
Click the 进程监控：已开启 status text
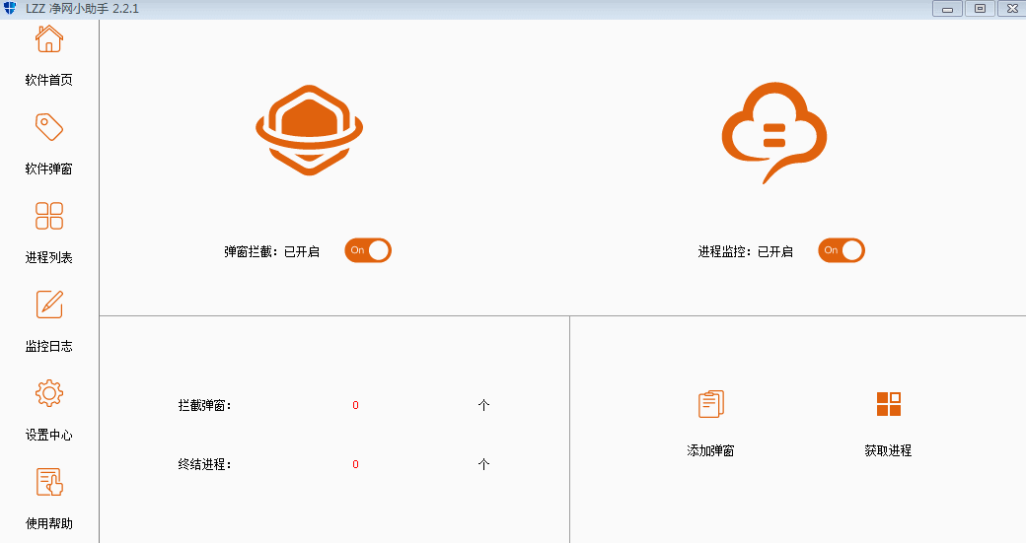(x=745, y=251)
